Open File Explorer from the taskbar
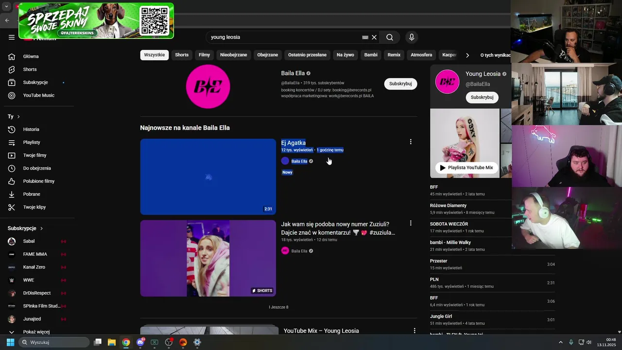This screenshot has height=350, width=622. (112, 342)
